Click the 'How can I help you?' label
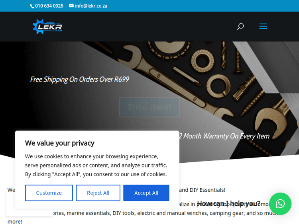The height and width of the screenshot is (224, 299). (229, 203)
